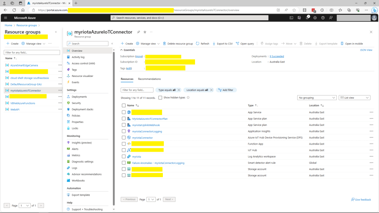Click Export to CSV in toolbar

click(x=222, y=44)
